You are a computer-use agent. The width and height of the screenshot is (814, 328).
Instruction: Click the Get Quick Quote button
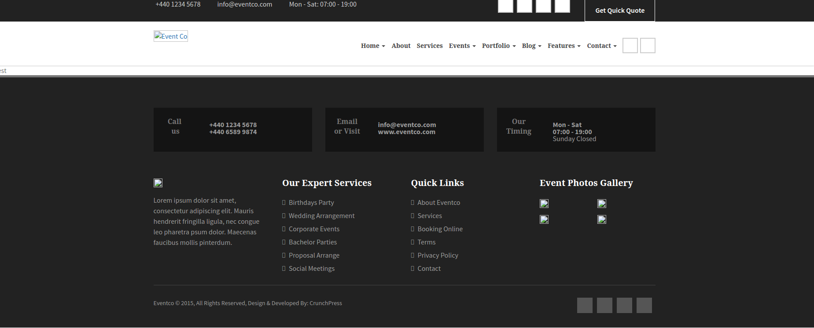619,10
